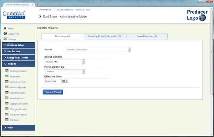Open the Select Benefit dropdown Medical HMO
The height and width of the screenshot is (137, 214).
(64, 62)
